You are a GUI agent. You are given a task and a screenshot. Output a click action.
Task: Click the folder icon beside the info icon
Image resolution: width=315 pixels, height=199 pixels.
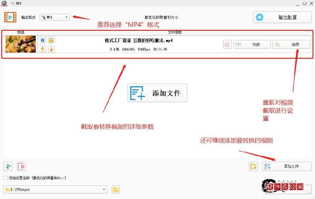[51, 40]
